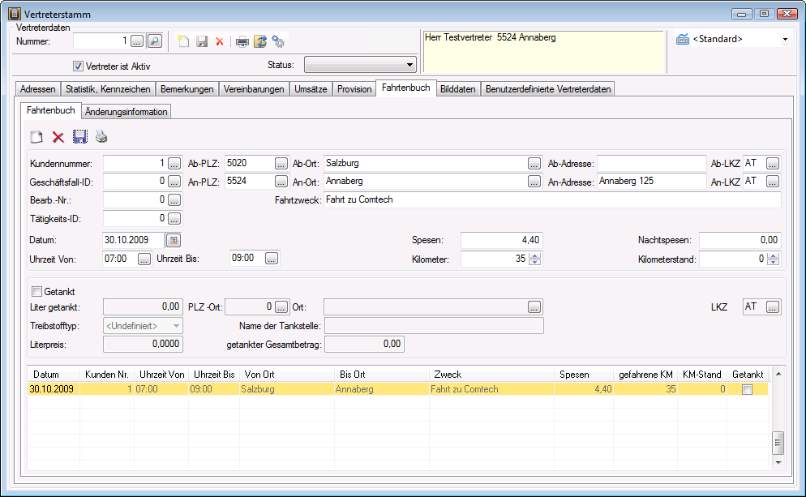
Task: Delete Vertreter with small red X icon
Action: (x=220, y=41)
